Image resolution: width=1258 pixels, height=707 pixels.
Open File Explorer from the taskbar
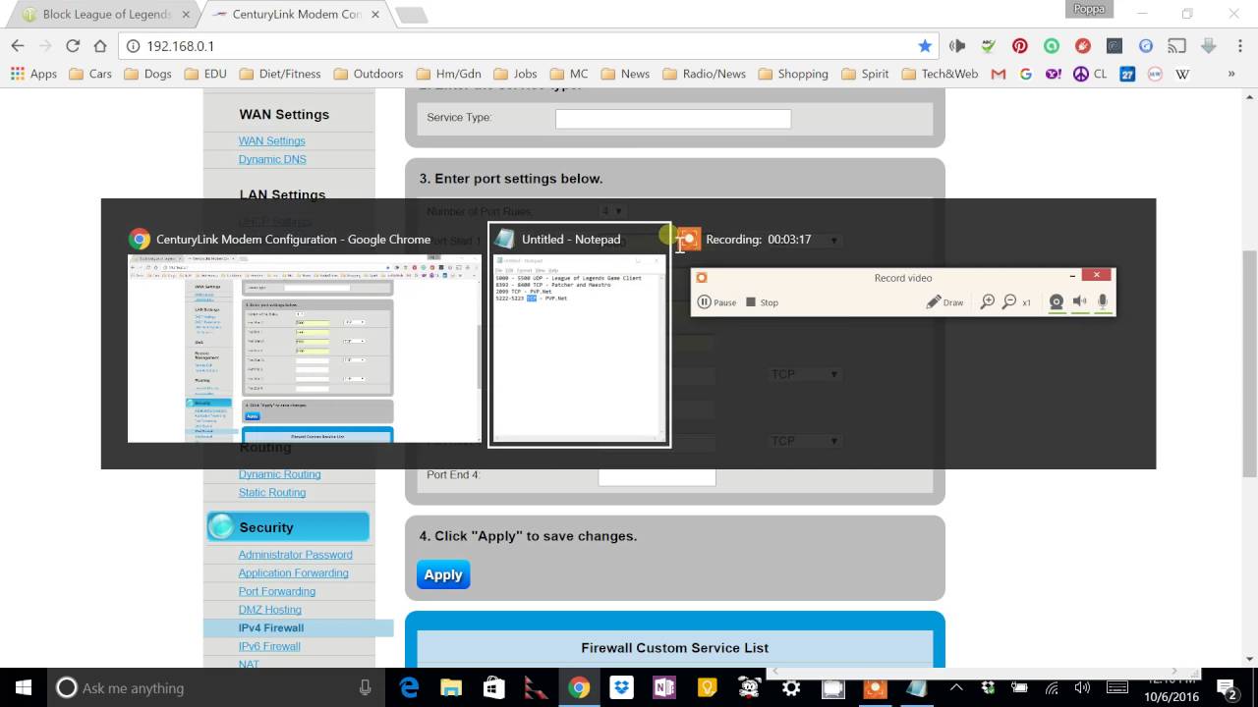tap(451, 687)
